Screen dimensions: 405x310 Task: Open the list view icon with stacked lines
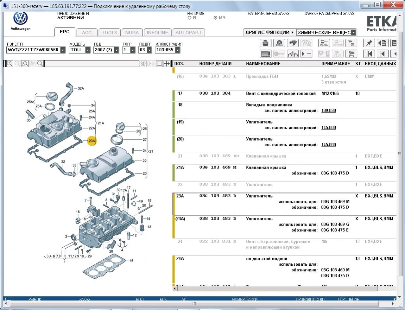point(265,54)
